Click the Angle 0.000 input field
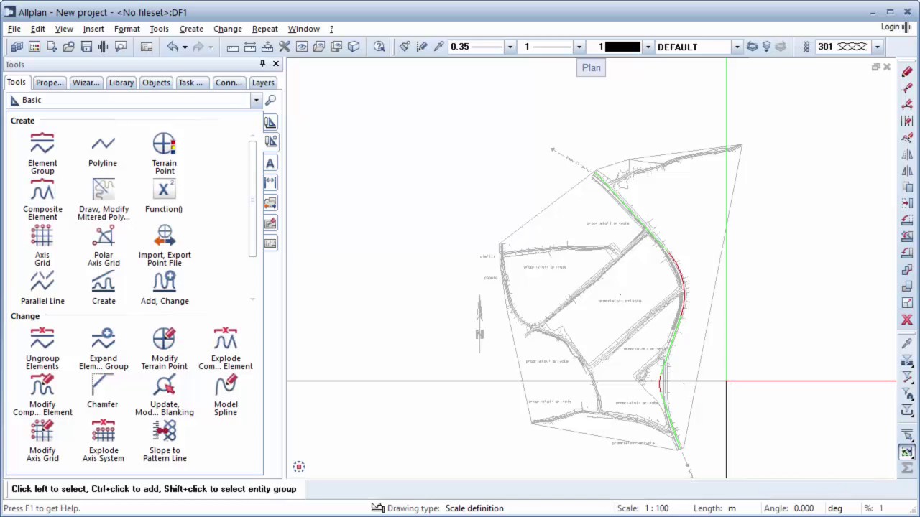920x517 pixels. (x=804, y=508)
